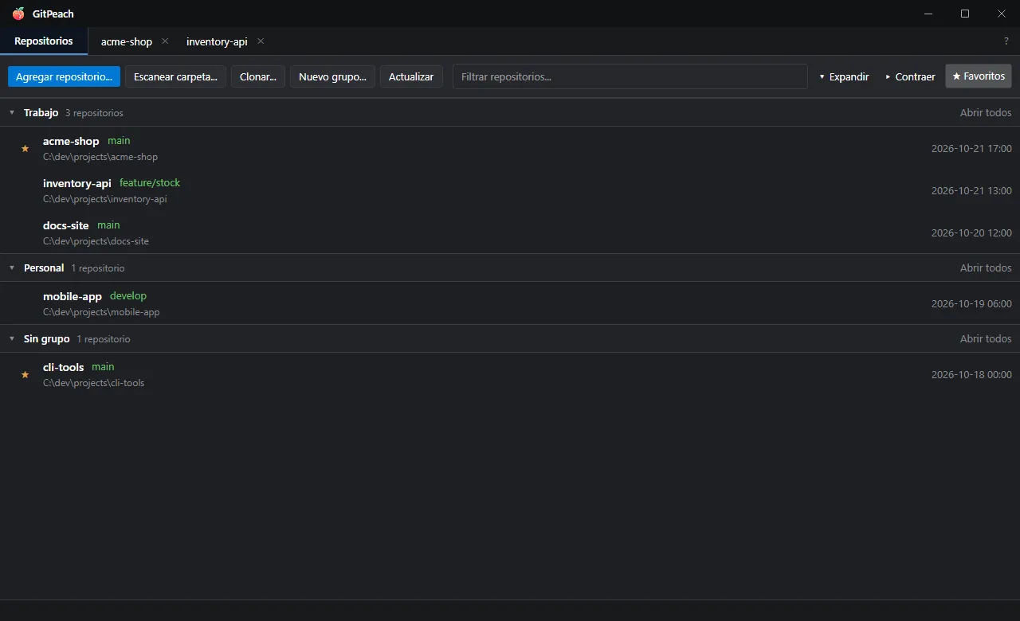Click the timestamp 2026-10-19 06:00

coord(971,304)
